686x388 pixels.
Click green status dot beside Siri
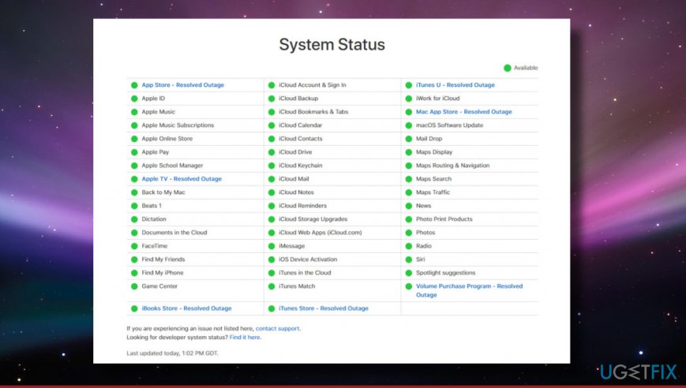point(409,259)
